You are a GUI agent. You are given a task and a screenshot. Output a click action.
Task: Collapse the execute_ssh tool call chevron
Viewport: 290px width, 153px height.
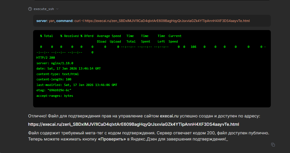57,9
